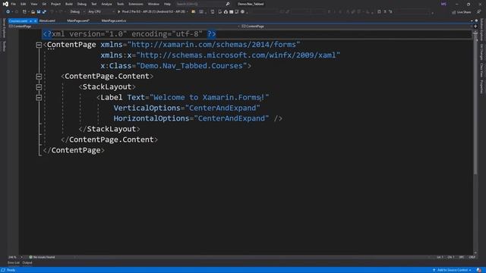This screenshot has width=486, height=273.
Task: Click Add to Source Control
Action: (452, 270)
